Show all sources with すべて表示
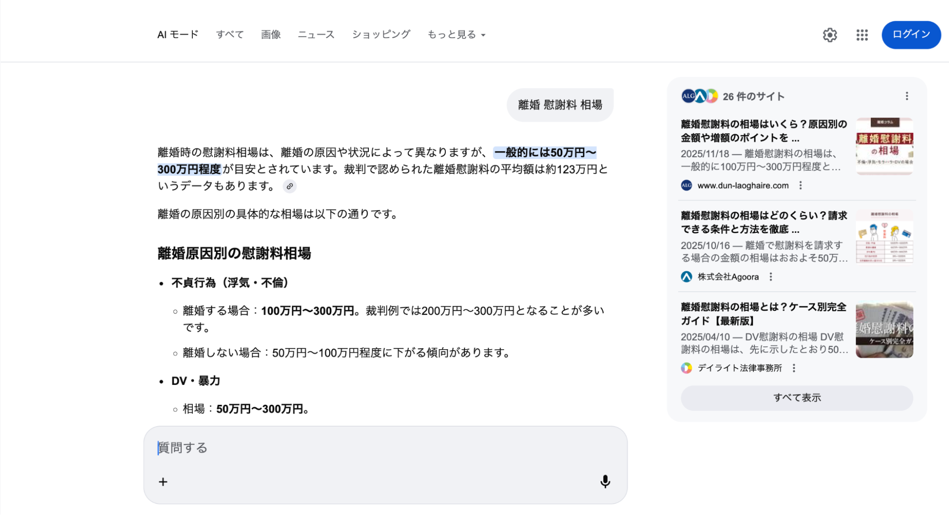 (796, 398)
